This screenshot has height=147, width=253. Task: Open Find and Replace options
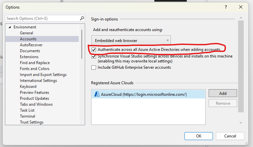tap(35, 63)
